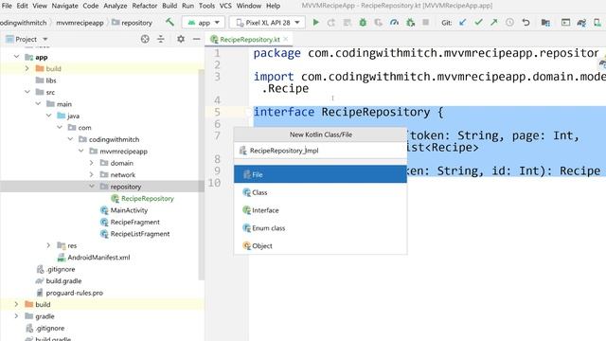Expand the network package

point(92,174)
